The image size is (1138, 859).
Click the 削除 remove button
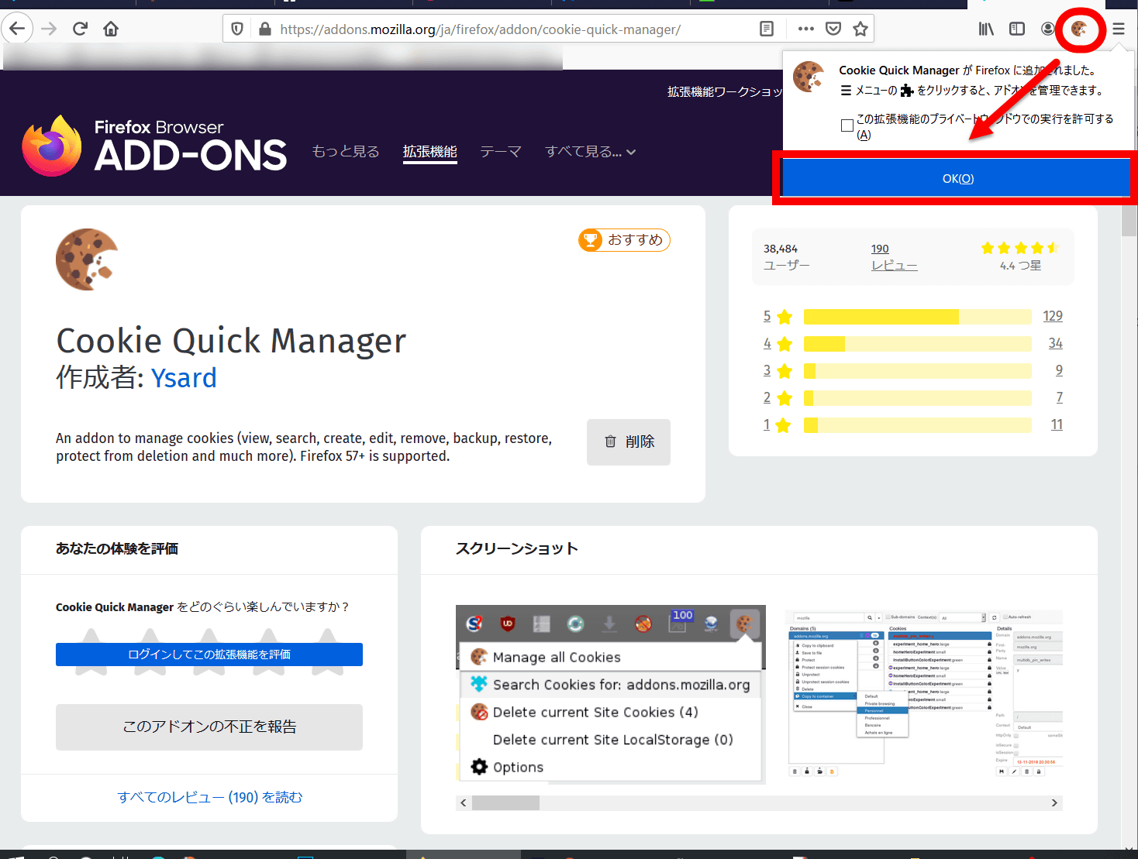[629, 442]
